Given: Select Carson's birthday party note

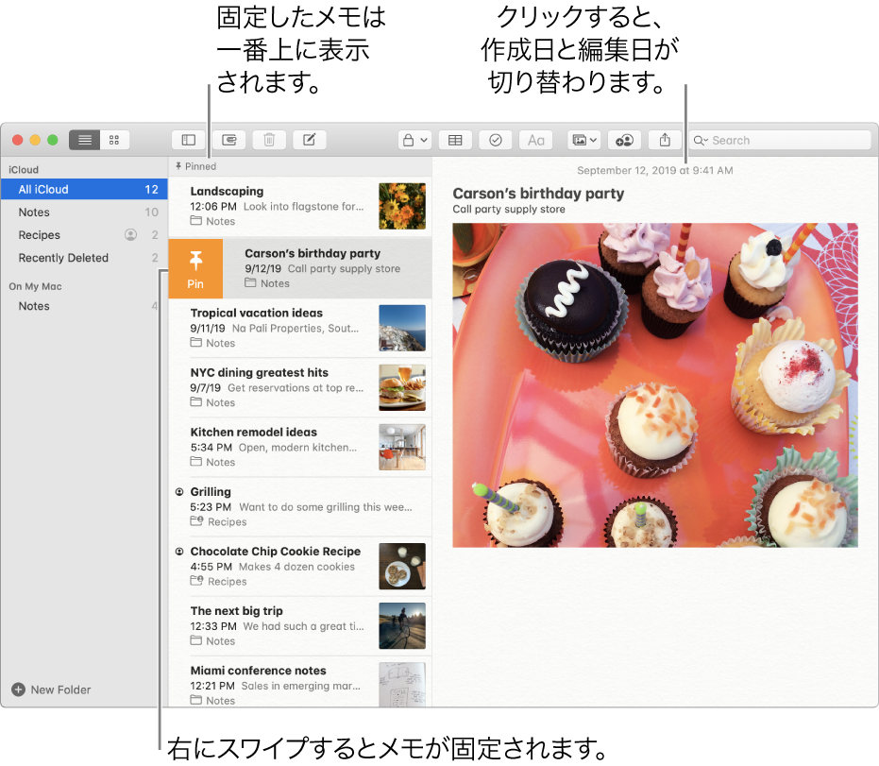Looking at the screenshot, I should 328,269.
